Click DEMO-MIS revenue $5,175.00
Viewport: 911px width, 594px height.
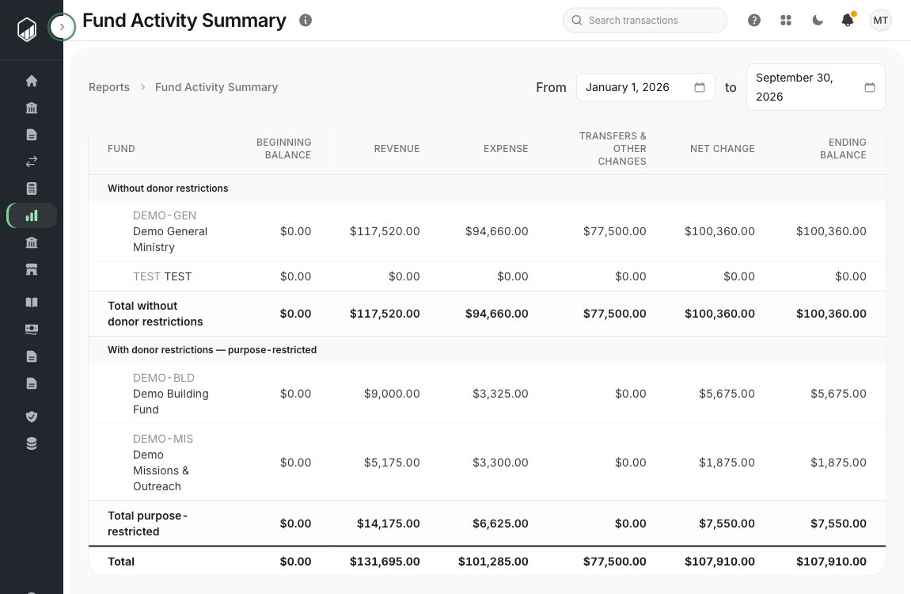coord(392,463)
